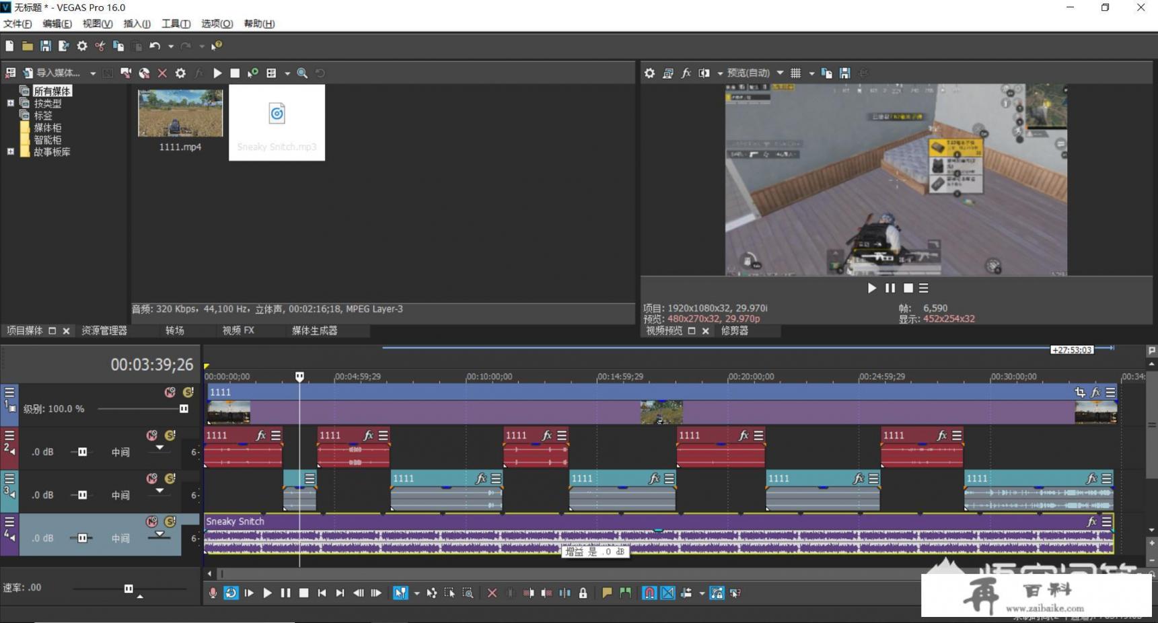The height and width of the screenshot is (623, 1158).
Task: Toggle loop playback in transport bar
Action: 231,593
